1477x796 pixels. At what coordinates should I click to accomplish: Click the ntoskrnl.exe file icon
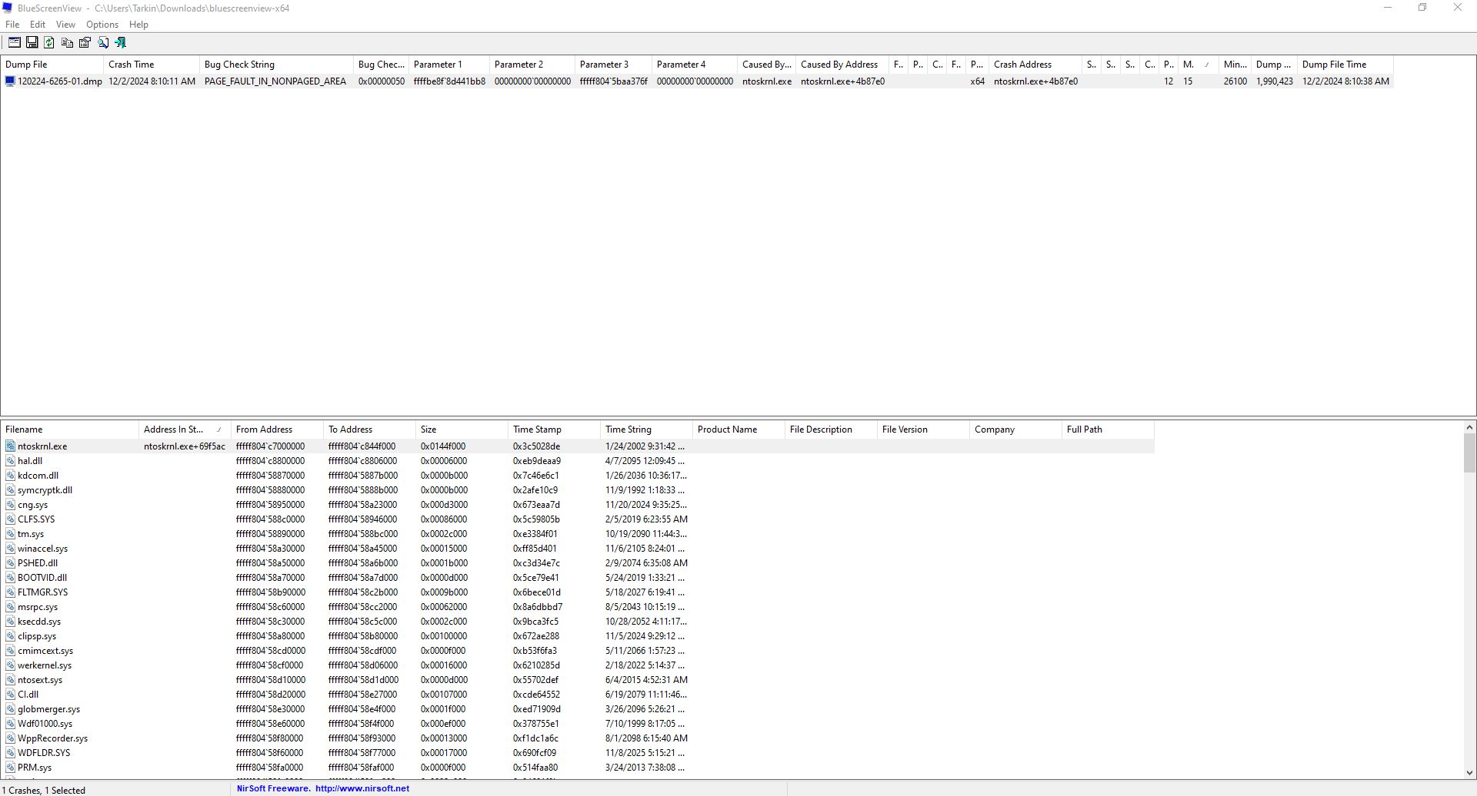click(10, 446)
